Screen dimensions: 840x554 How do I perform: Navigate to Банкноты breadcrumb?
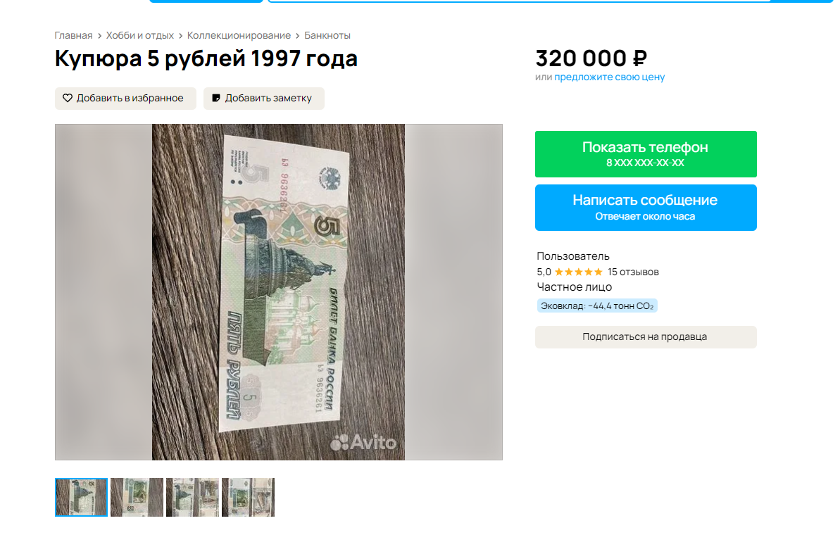pos(327,35)
